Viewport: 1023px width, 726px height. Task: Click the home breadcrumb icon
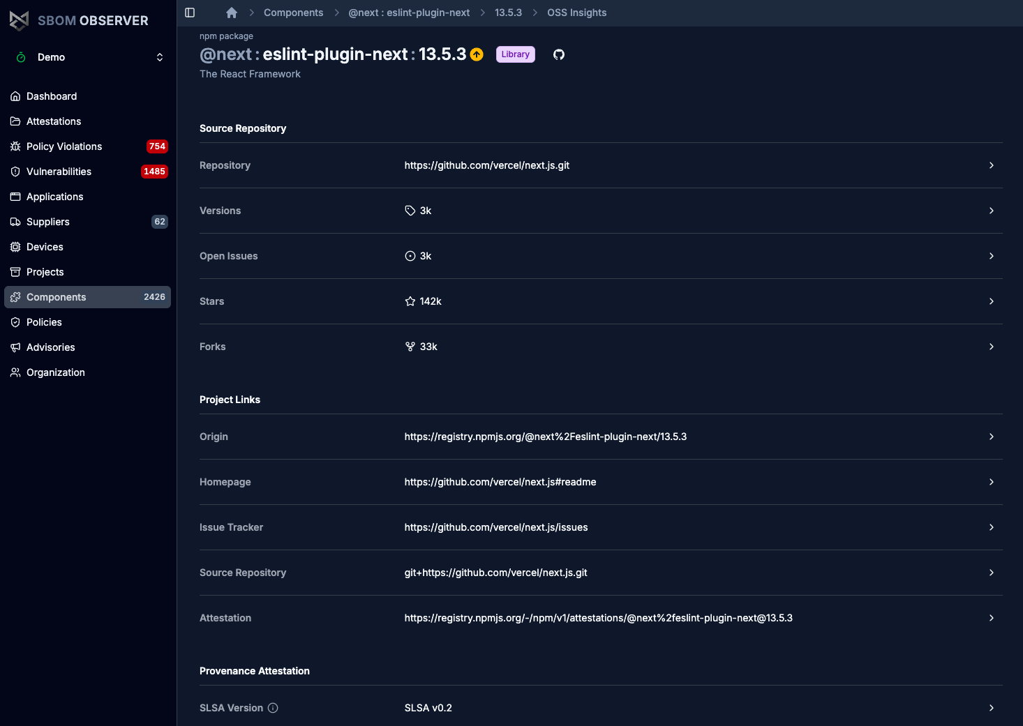pos(232,13)
